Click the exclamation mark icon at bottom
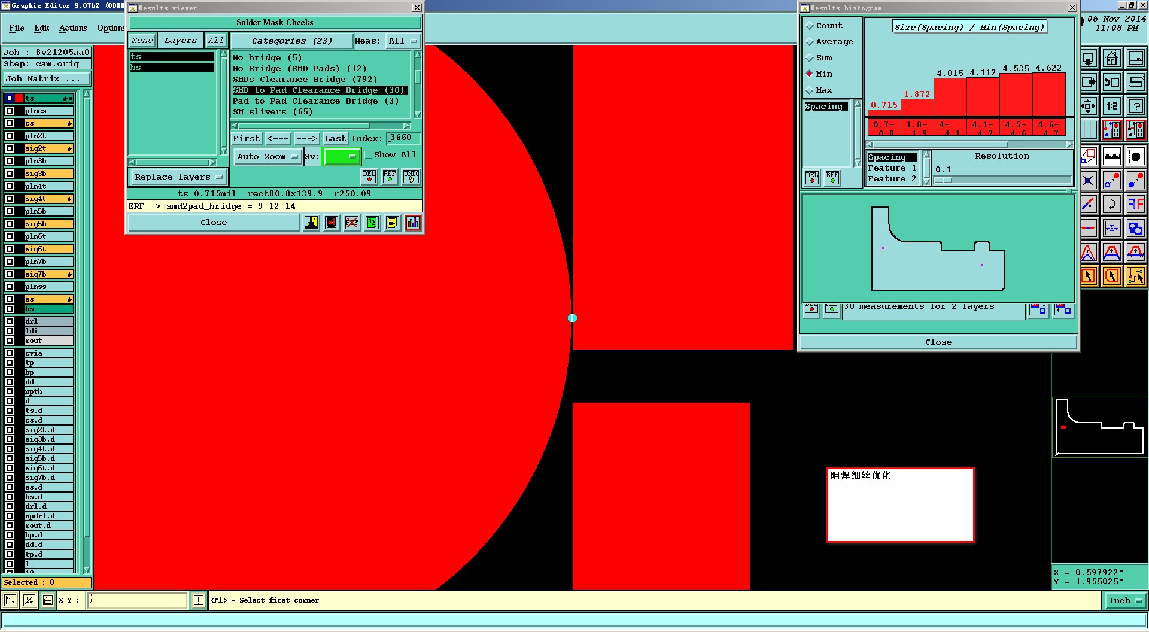The height and width of the screenshot is (632, 1149). [x=199, y=600]
